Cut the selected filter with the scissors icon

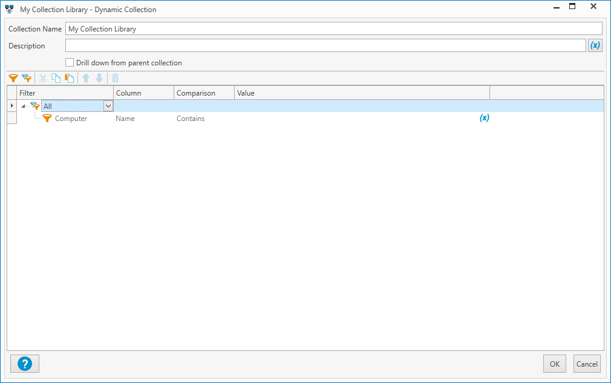click(x=42, y=78)
